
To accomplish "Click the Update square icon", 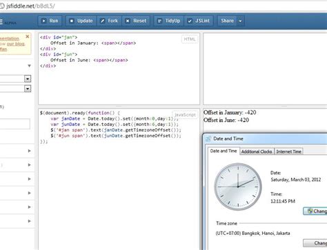I will coord(72,21).
